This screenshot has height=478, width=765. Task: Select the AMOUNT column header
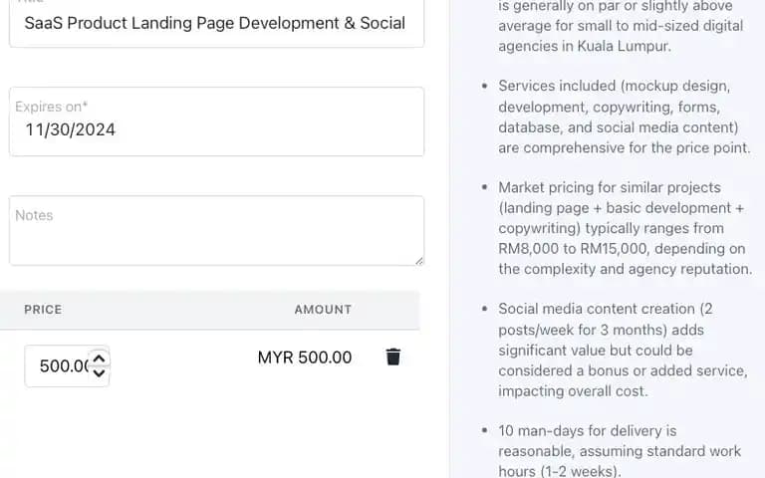click(x=323, y=310)
